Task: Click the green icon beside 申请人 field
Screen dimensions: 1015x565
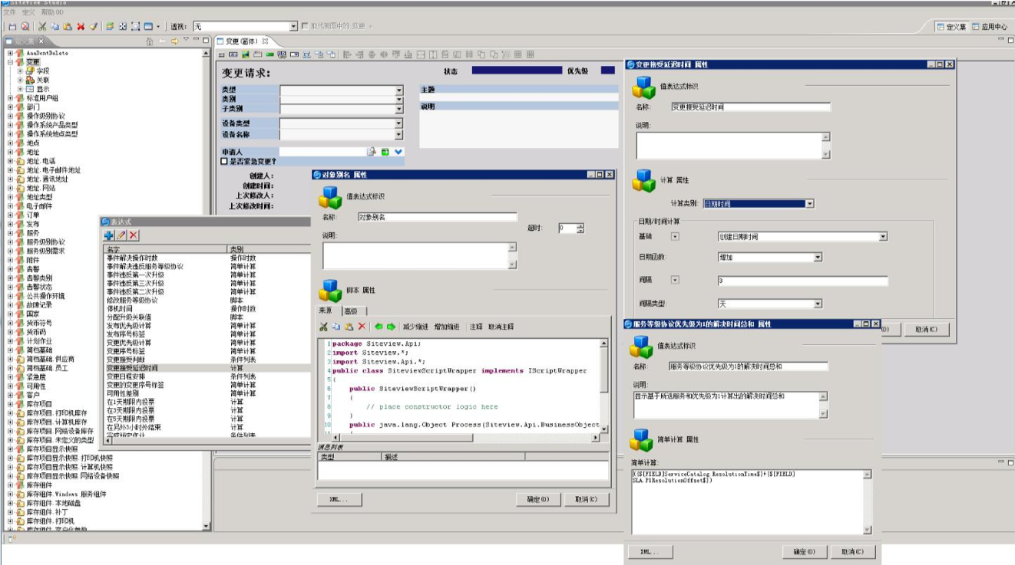Action: [385, 152]
